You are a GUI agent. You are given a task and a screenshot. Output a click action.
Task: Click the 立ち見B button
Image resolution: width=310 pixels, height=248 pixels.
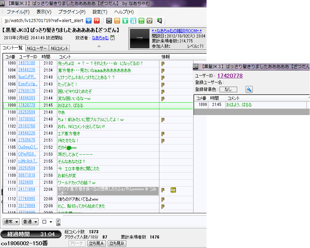pos(116,243)
